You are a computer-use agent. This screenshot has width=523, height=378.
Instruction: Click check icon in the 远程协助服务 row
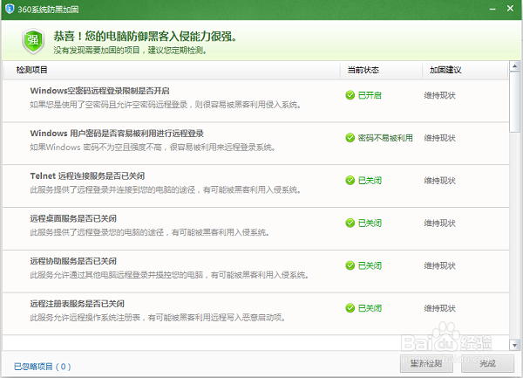[x=350, y=265]
